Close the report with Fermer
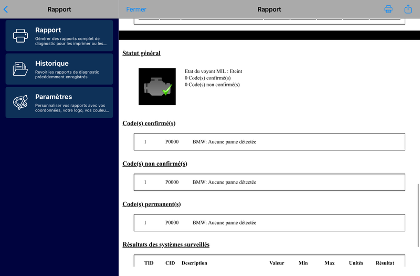The image size is (420, 276). [136, 9]
